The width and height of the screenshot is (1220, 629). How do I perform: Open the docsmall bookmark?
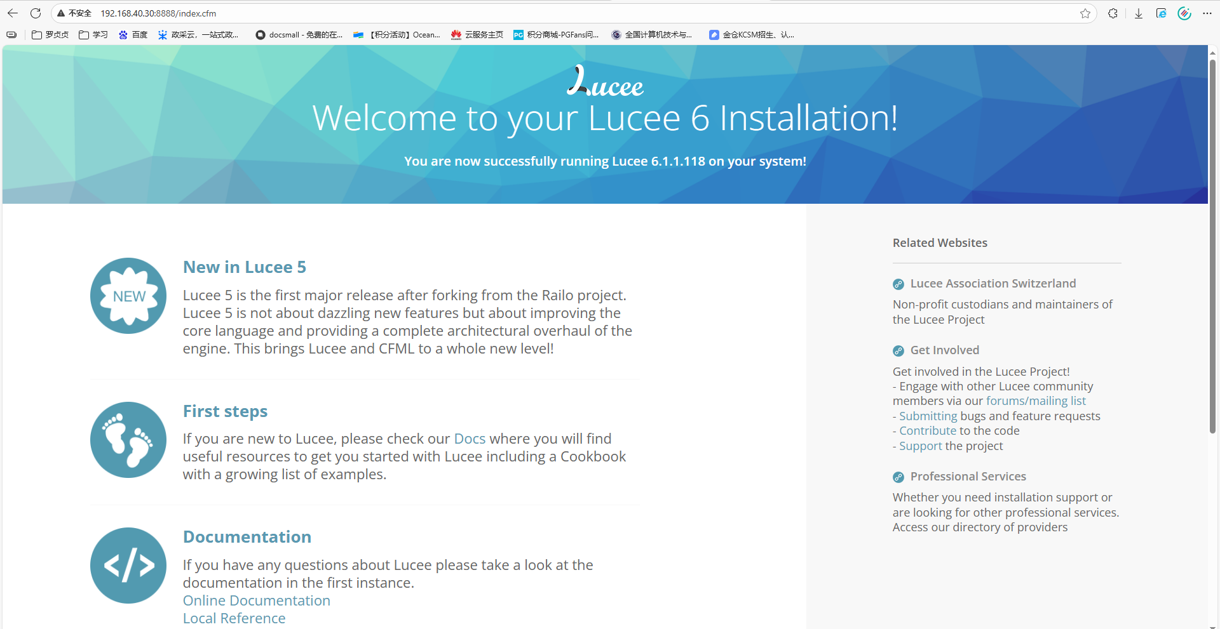pyautogui.click(x=299, y=35)
